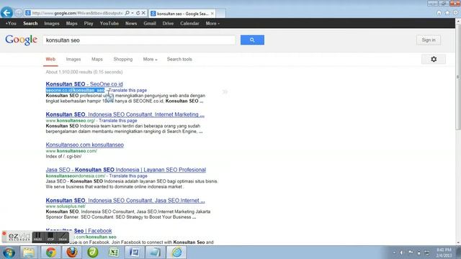The height and width of the screenshot is (259, 461).
Task: Pause recording in the ezvid recorder
Action: point(38,237)
